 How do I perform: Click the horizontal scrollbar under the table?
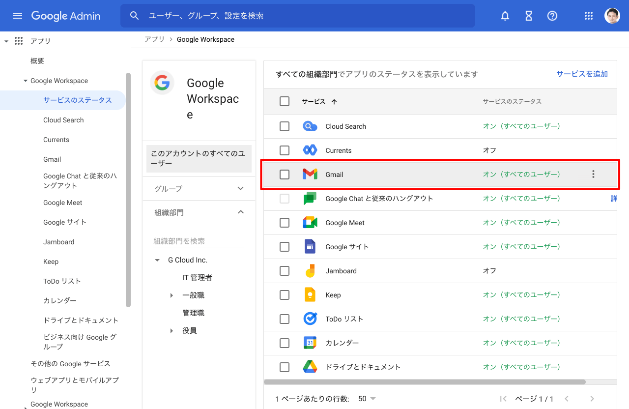pyautogui.click(x=425, y=381)
